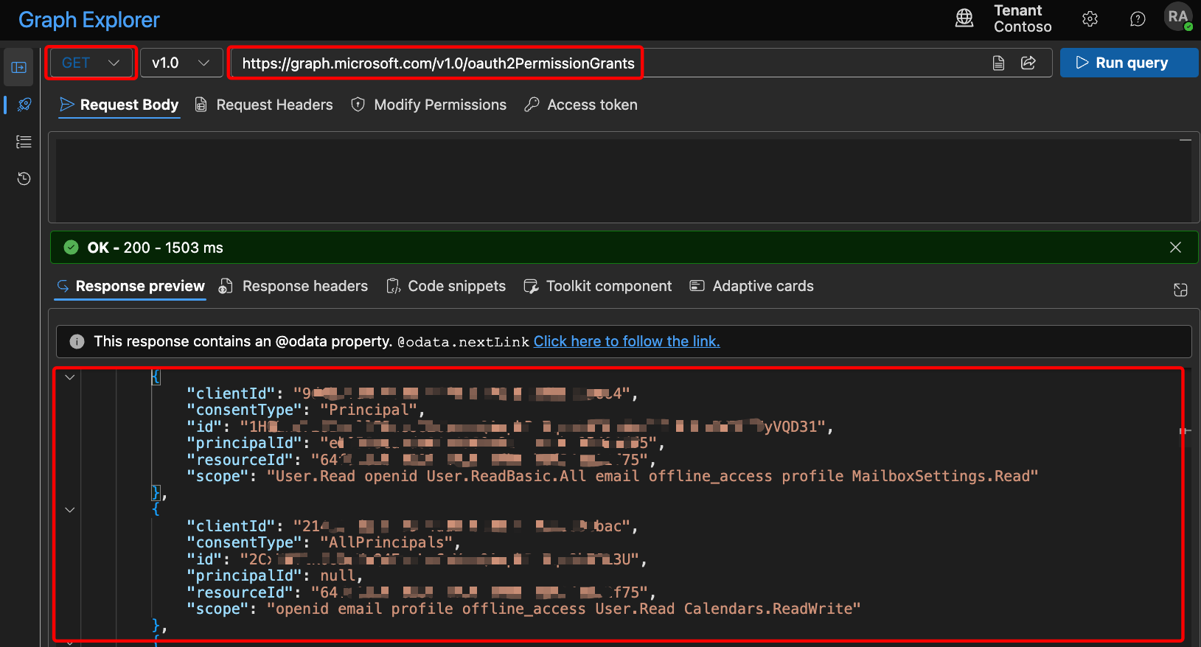This screenshot has width=1201, height=647.
Task: Expand the response area icon
Action: coord(1180,290)
